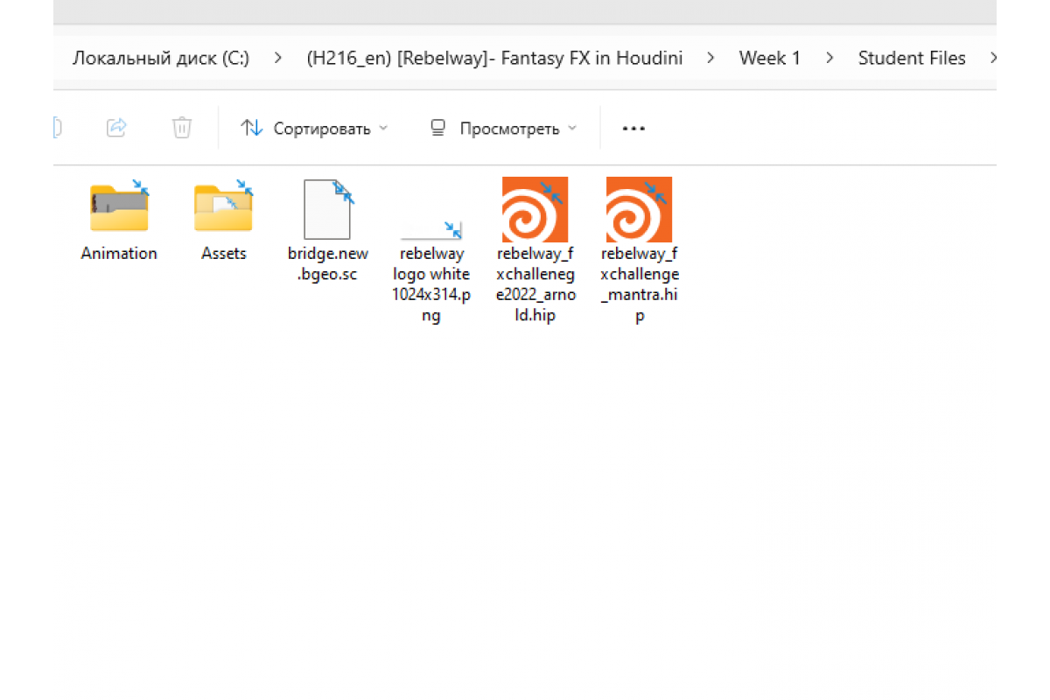Open the three-dot more options menu
The image size is (1050, 700).
(633, 129)
